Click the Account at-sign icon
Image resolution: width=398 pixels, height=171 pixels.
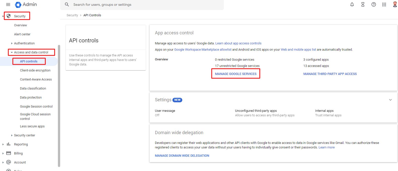(x=9, y=162)
